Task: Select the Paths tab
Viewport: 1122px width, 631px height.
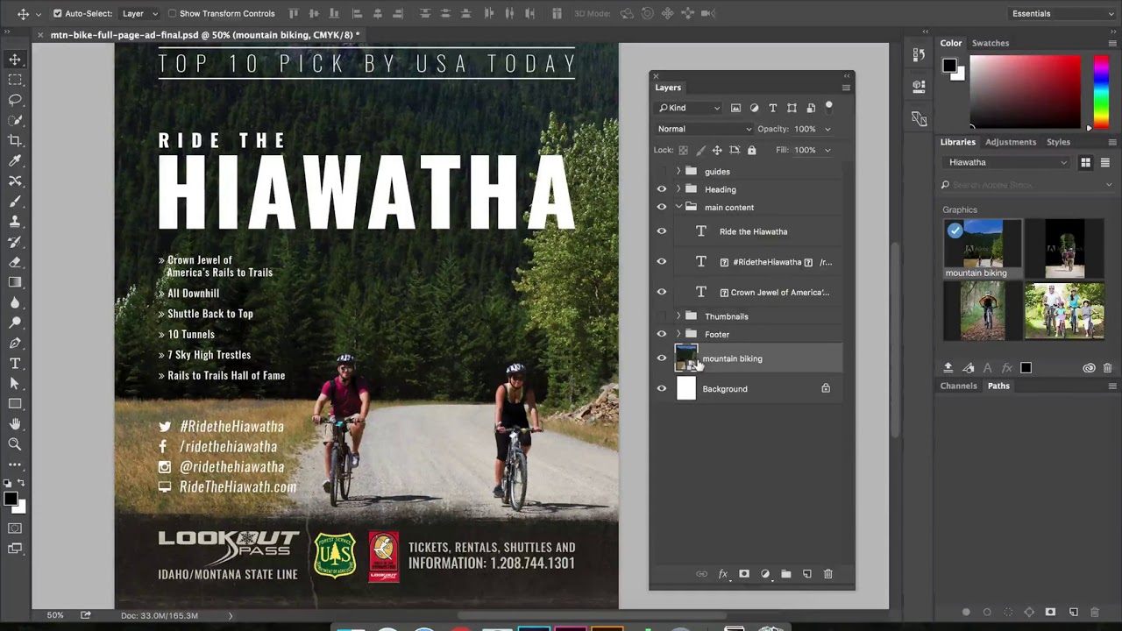Action: 998,386
